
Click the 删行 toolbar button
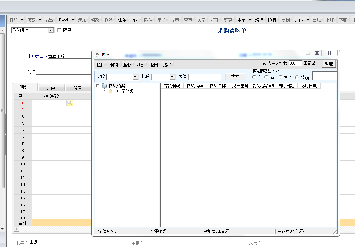point(272,20)
